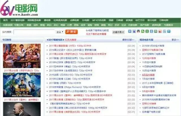The width and height of the screenshot is (181, 116).
Task: Open the blue plus more-share icon
Action: point(130,31)
